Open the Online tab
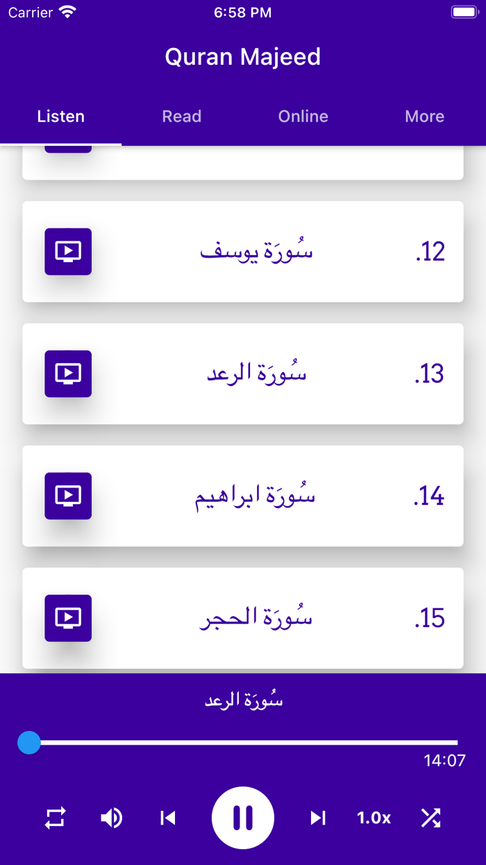Screen dimensions: 486x865 click(303, 116)
